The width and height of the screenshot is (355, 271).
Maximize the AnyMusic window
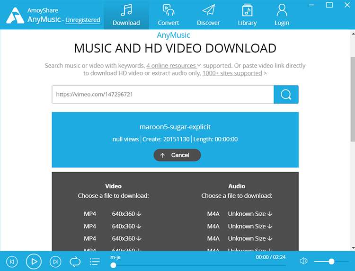pyautogui.click(x=329, y=5)
